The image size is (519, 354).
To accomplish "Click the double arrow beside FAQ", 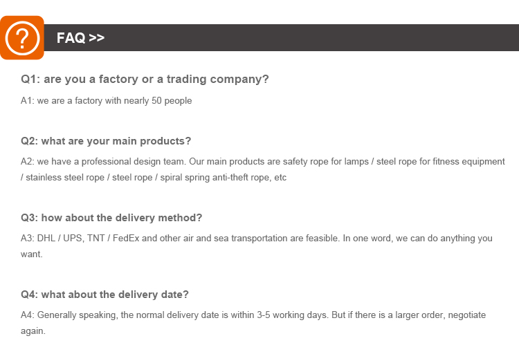I will tap(97, 37).
